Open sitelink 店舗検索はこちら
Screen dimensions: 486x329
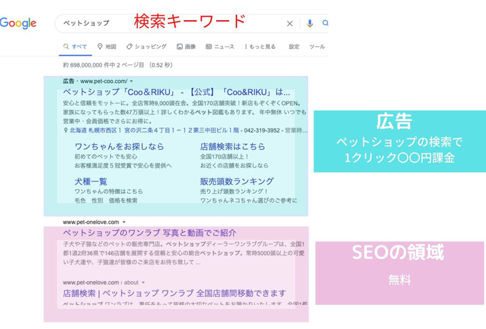(x=233, y=147)
